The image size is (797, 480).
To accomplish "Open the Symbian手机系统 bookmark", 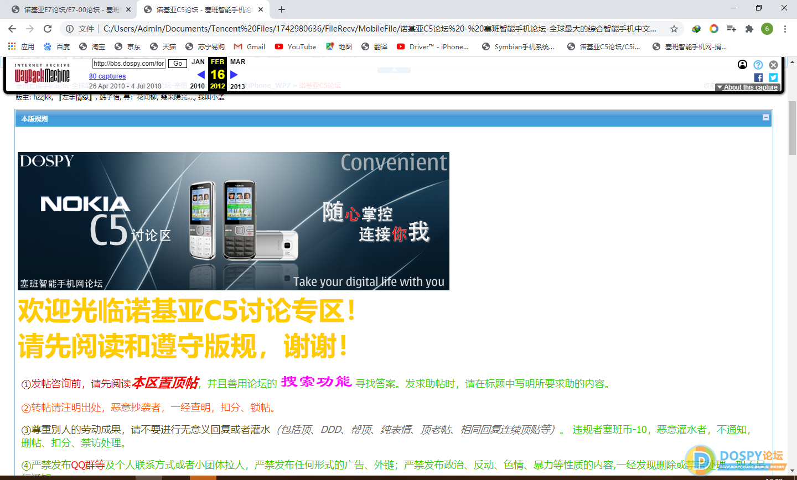I will pos(517,46).
